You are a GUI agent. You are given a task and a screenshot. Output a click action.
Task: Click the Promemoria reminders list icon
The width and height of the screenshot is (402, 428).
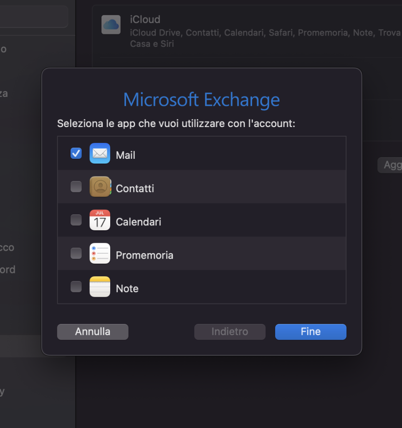(100, 253)
